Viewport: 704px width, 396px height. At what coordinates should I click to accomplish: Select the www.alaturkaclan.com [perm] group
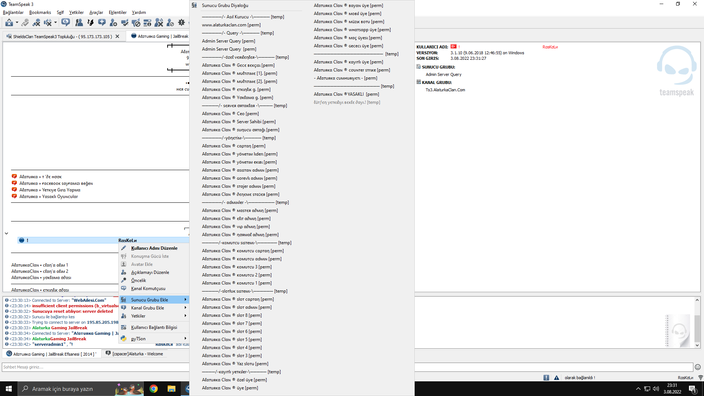point(231,25)
